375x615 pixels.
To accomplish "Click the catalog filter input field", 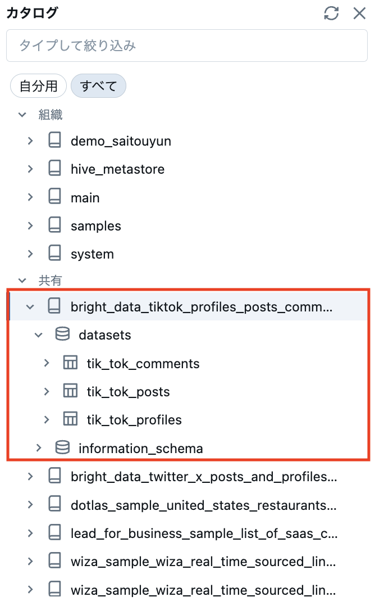I will (187, 46).
